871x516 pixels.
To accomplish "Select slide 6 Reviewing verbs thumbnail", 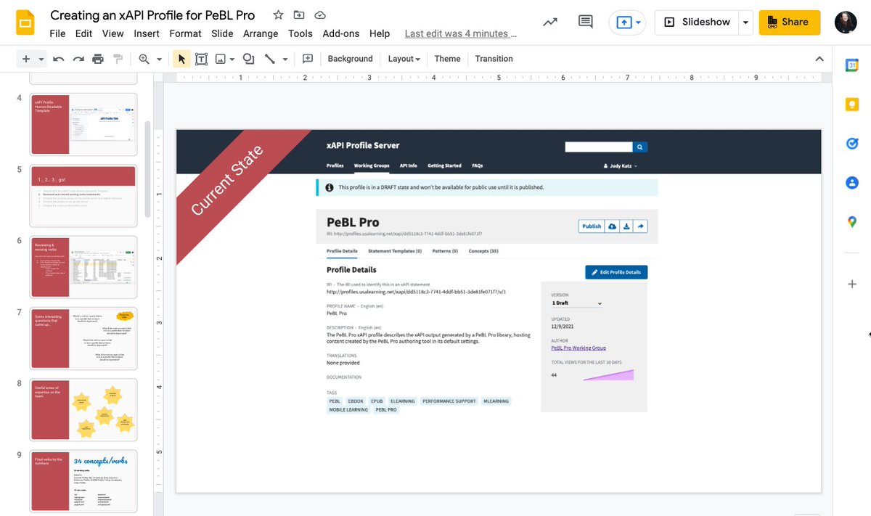I will [83, 266].
